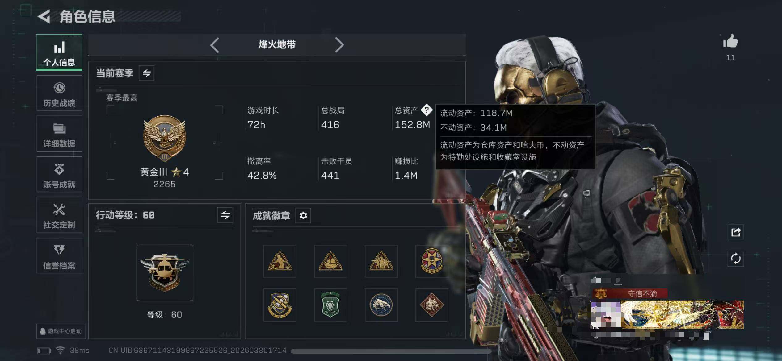Select the level 60 helicopter emblem thumbnail
Viewport: 782px width, 361px height.
[x=165, y=273]
